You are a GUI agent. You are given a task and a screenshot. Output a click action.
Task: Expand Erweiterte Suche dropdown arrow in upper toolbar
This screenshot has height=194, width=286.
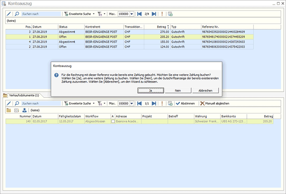pos(93,14)
